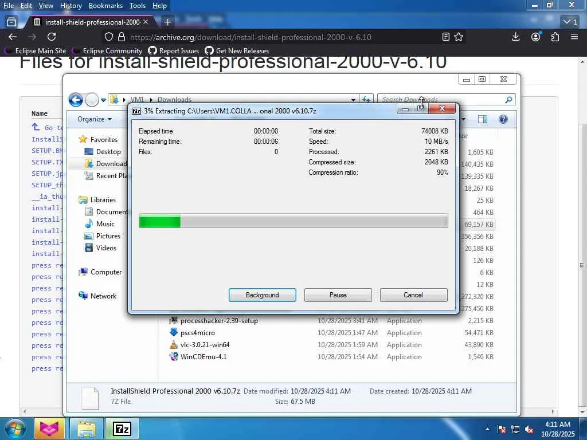Viewport: 587px width, 440px height.
Task: Click the tracking protection shield icon
Action: click(x=108, y=37)
